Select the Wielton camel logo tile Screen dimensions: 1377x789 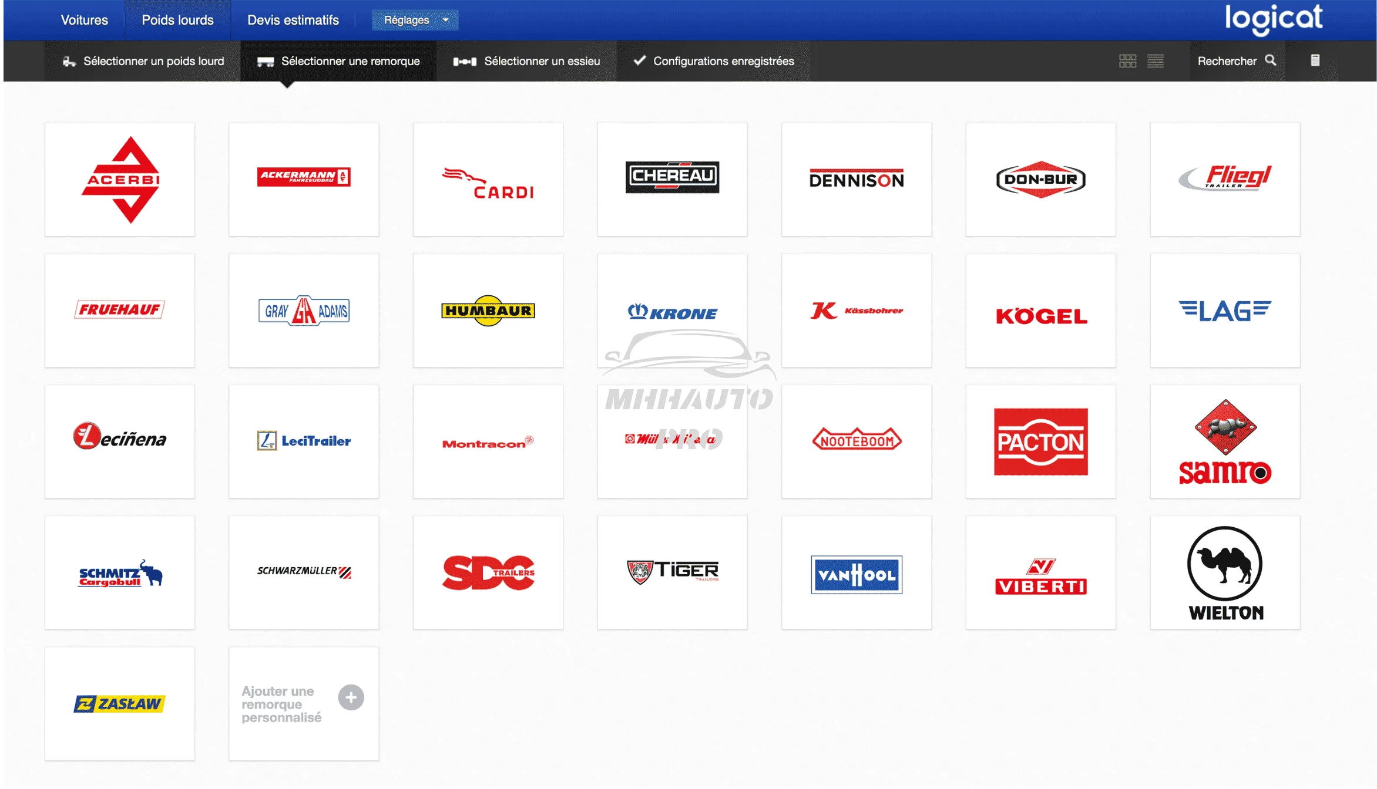tap(1225, 573)
